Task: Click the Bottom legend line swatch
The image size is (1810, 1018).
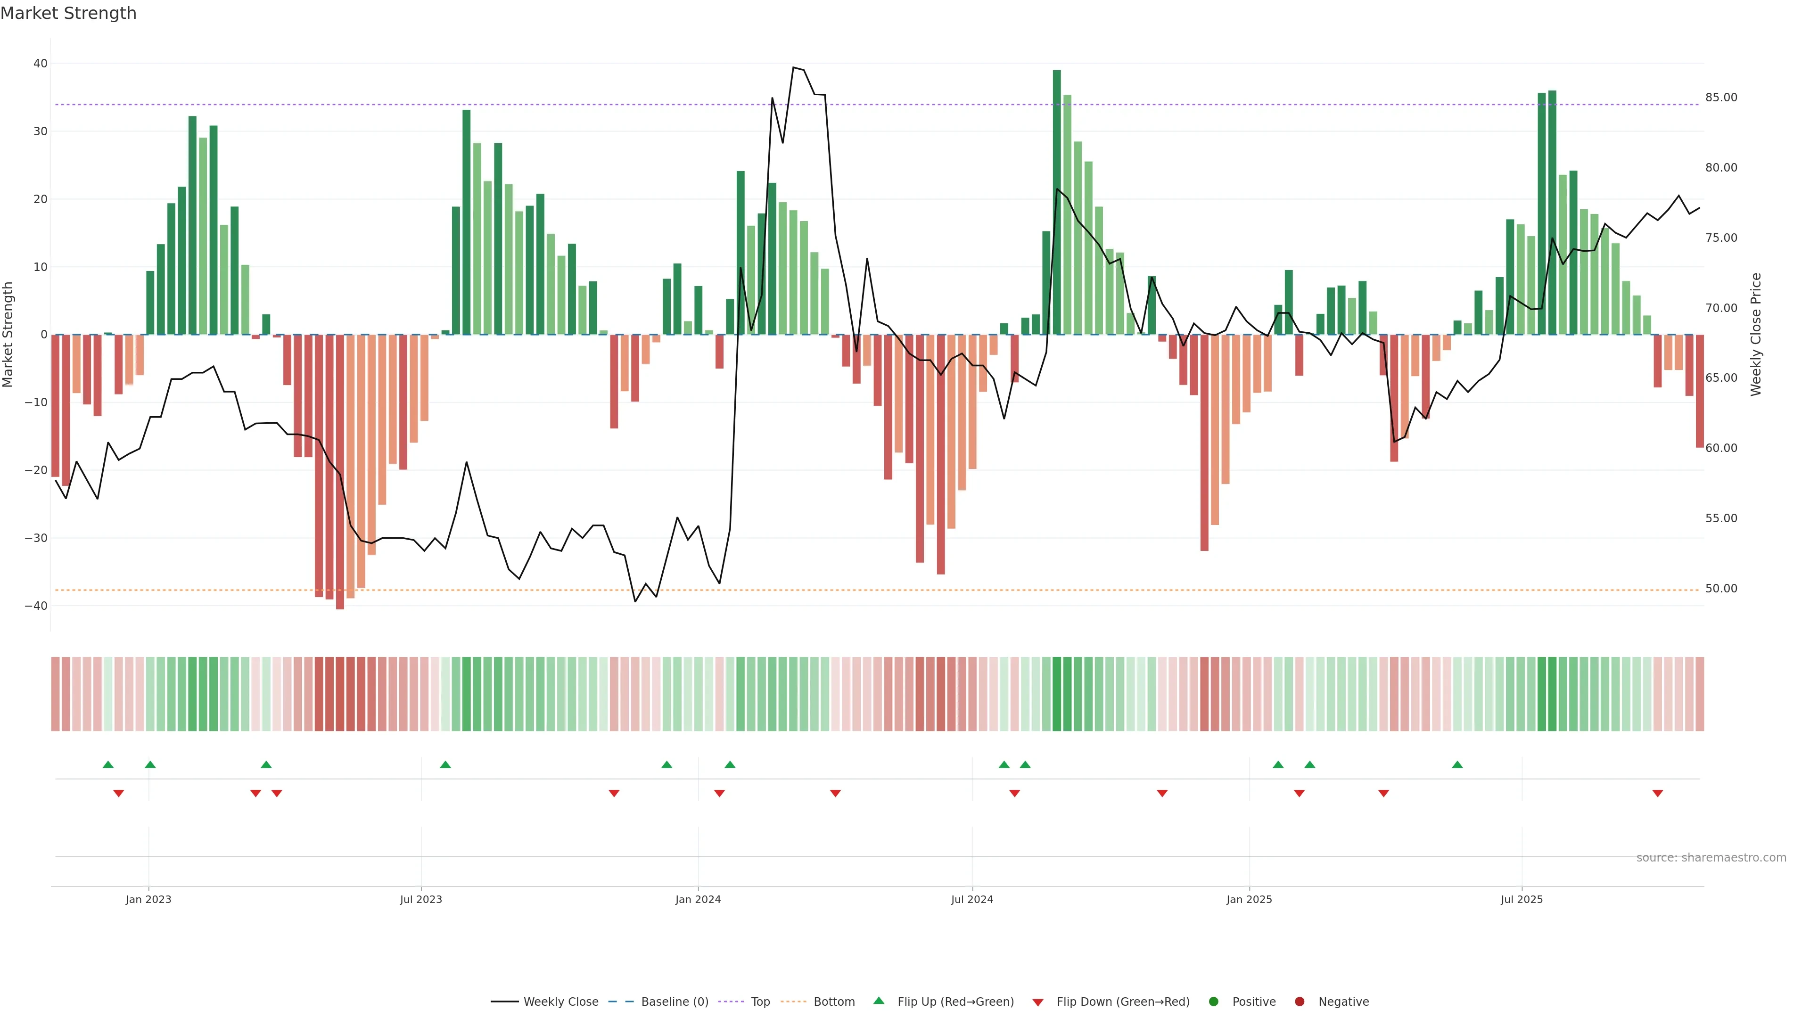Action: [x=793, y=1001]
